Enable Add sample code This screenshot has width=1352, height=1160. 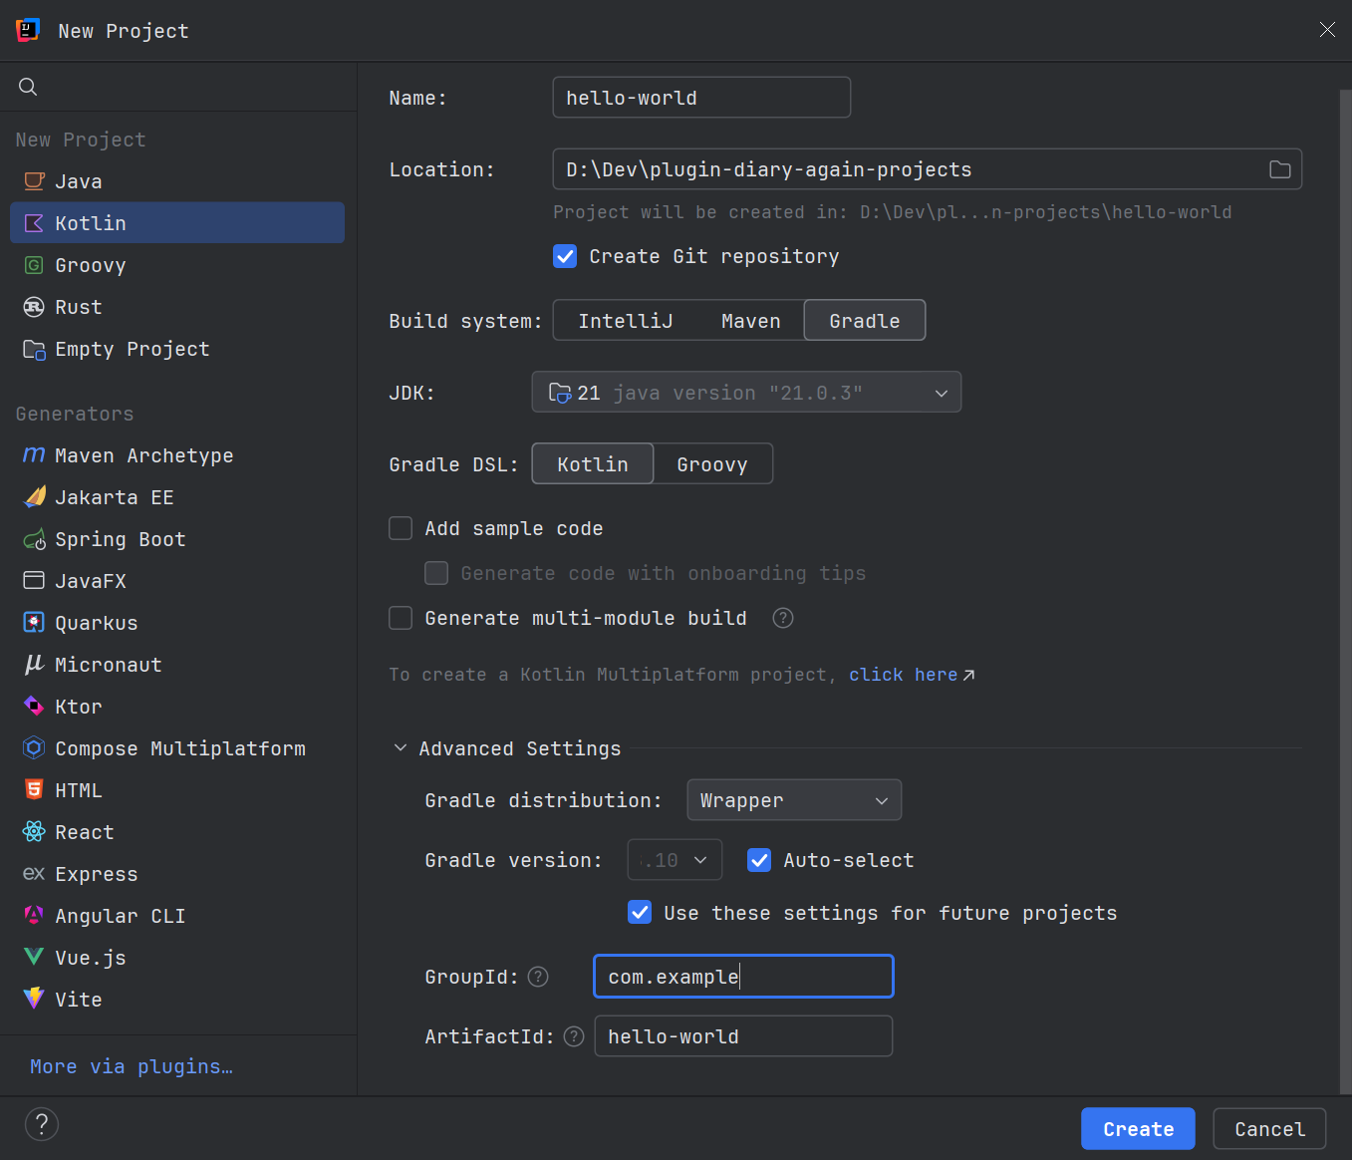400,528
